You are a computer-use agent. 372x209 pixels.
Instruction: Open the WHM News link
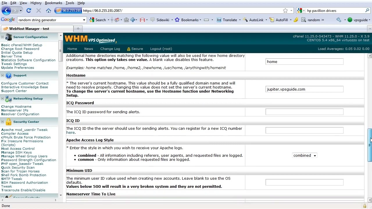89,49
